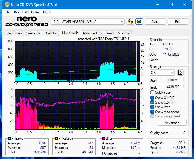Image resolution: width=194 pixels, height=159 pixels.
Task: Click the Progress 100 % value
Action: point(181,143)
